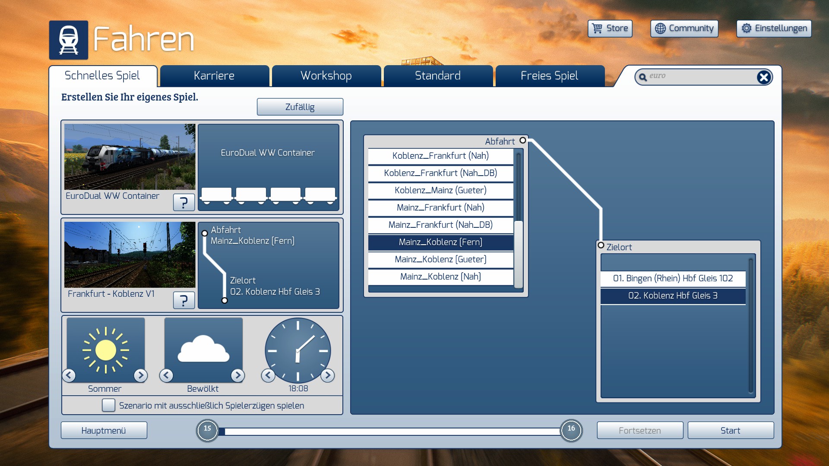Image resolution: width=829 pixels, height=466 pixels.
Task: Click the Zufällig random button
Action: coord(300,107)
